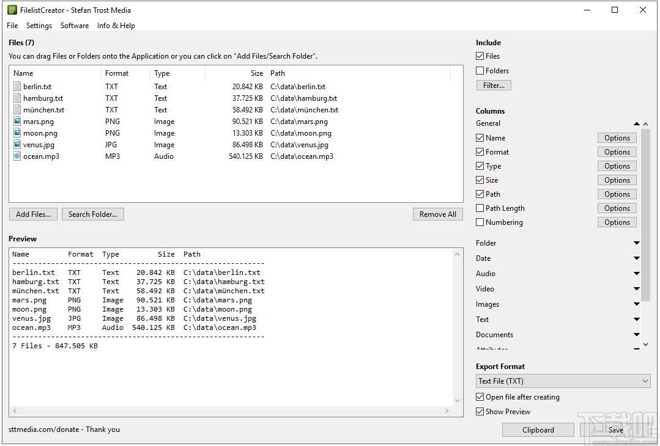Sort file list by Path header
Image resolution: width=660 pixels, height=446 pixels.
point(358,73)
